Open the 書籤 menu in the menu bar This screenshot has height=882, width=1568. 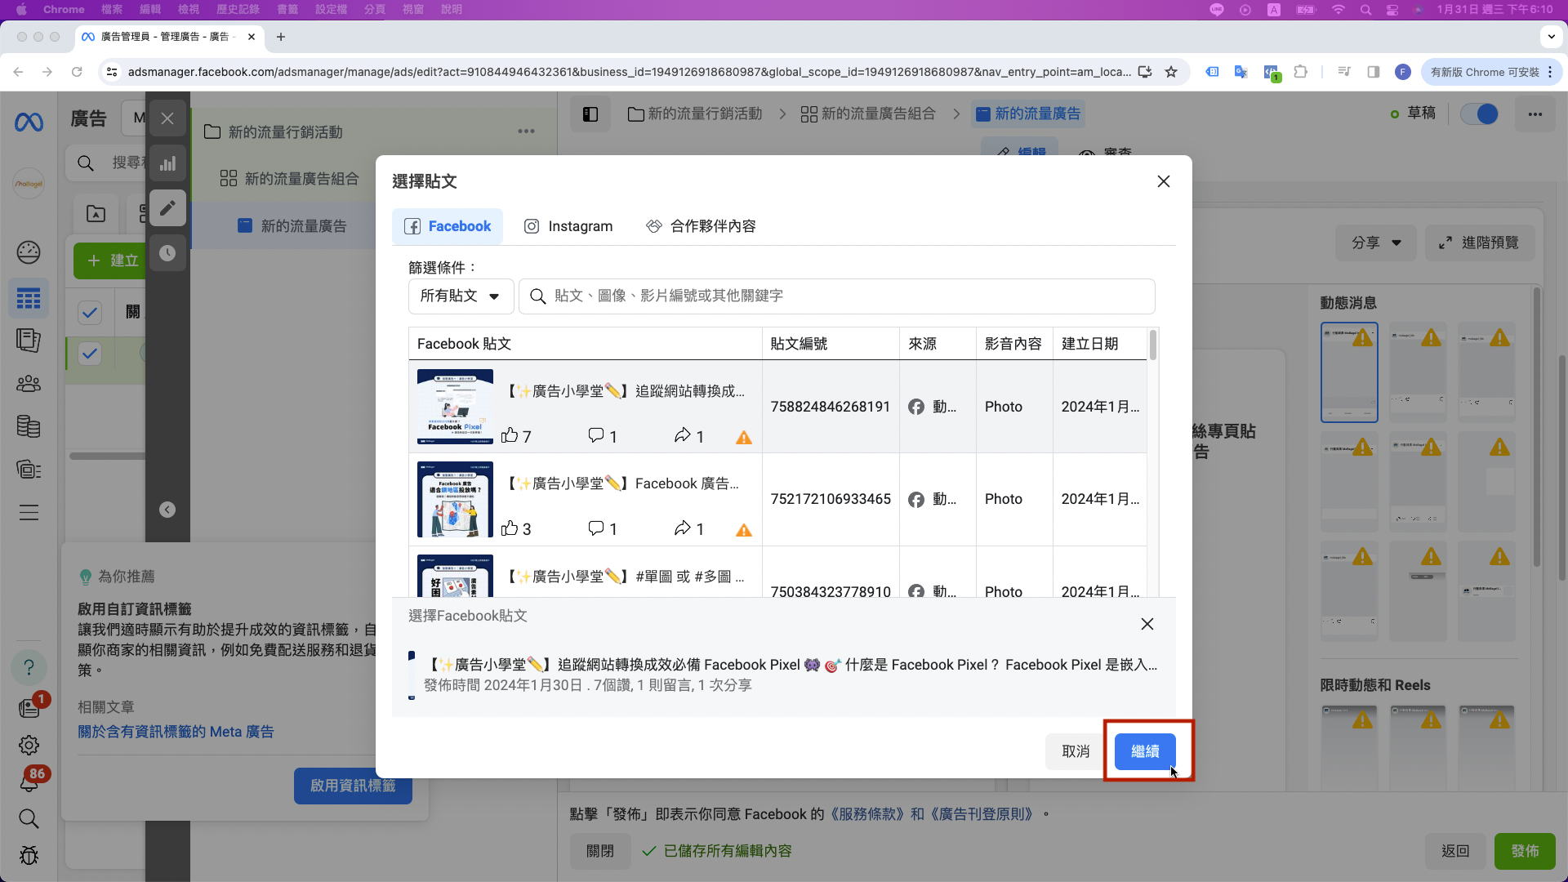pyautogui.click(x=287, y=9)
